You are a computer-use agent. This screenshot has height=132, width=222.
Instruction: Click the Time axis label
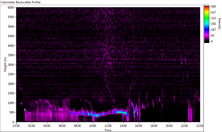[108, 130]
